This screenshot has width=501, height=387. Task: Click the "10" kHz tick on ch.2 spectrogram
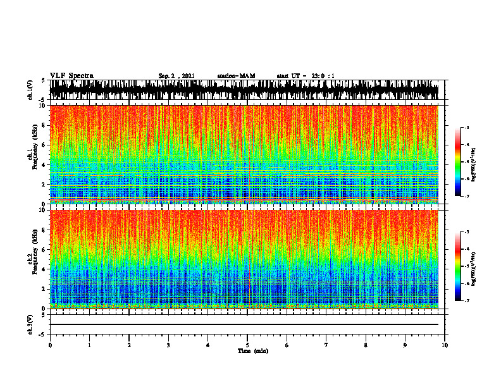[44, 210]
